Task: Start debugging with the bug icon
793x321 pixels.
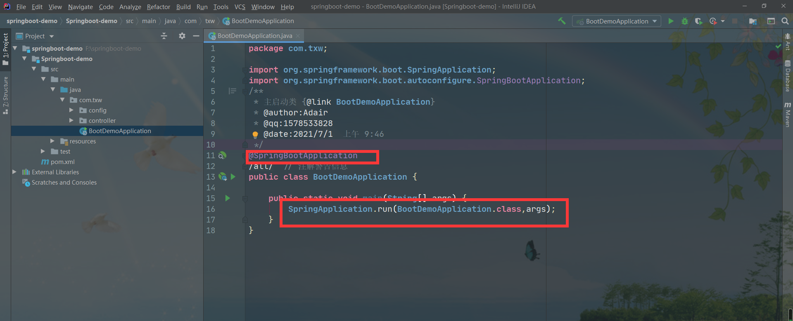Action: (x=685, y=21)
